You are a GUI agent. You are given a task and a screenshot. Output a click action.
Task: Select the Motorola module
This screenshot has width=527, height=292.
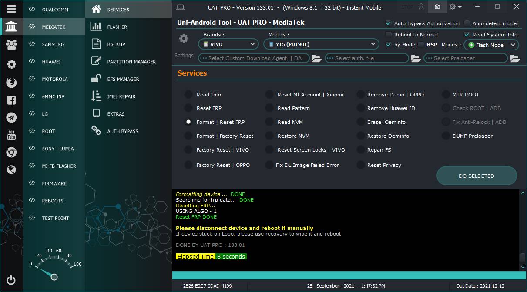[x=54, y=79]
